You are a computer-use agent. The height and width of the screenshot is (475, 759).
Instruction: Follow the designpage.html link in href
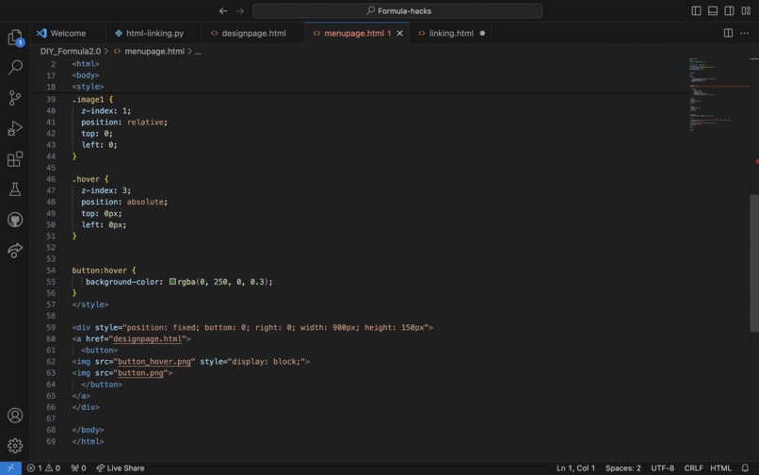pyautogui.click(x=147, y=338)
